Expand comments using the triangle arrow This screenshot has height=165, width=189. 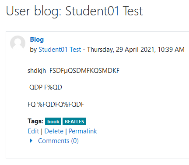[31, 141]
